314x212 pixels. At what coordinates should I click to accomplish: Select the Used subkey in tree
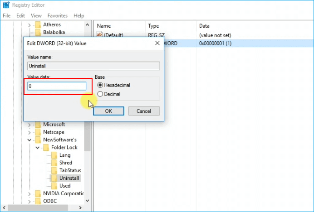(x=65, y=186)
